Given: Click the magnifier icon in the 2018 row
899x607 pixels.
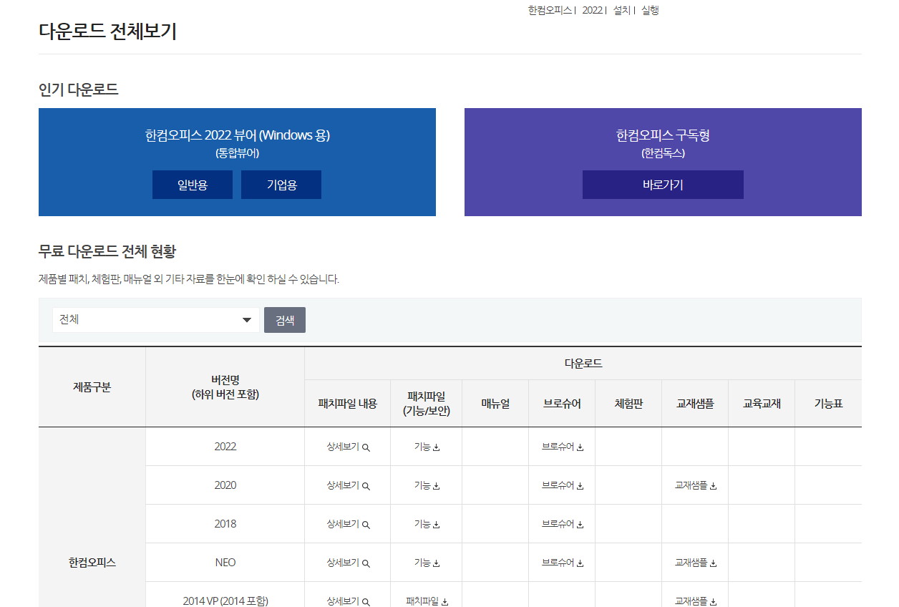Looking at the screenshot, I should pyautogui.click(x=366, y=525).
